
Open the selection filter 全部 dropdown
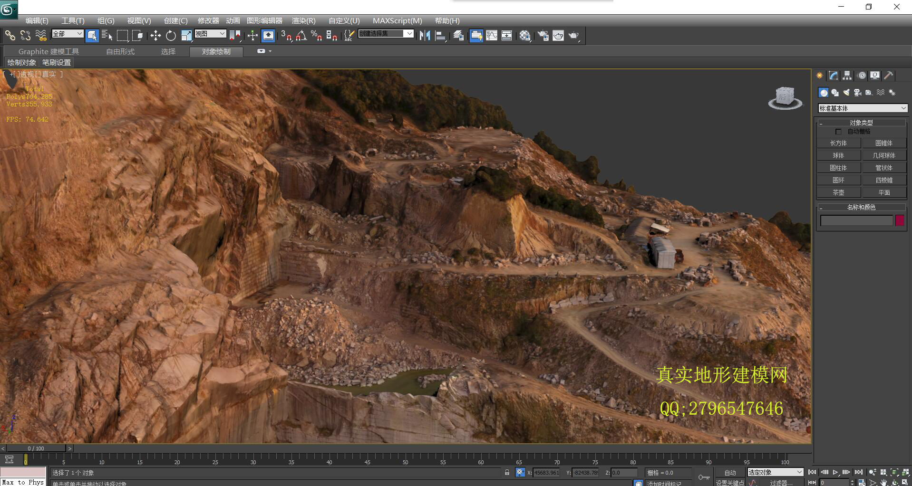[x=68, y=34]
